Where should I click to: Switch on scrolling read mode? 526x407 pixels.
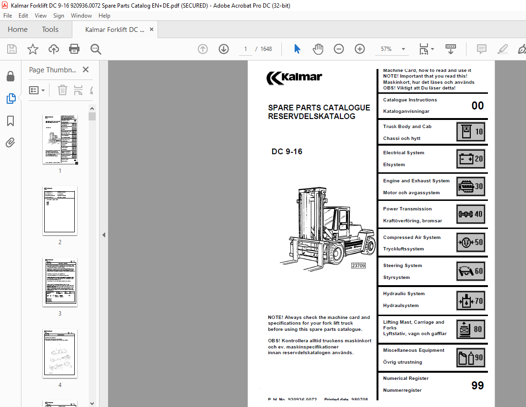tap(450, 49)
